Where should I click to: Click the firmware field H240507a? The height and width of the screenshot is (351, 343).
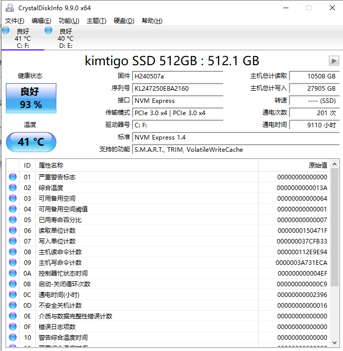tap(178, 76)
